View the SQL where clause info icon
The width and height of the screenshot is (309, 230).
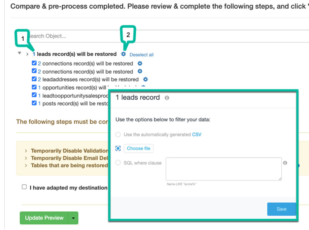coord(286,162)
